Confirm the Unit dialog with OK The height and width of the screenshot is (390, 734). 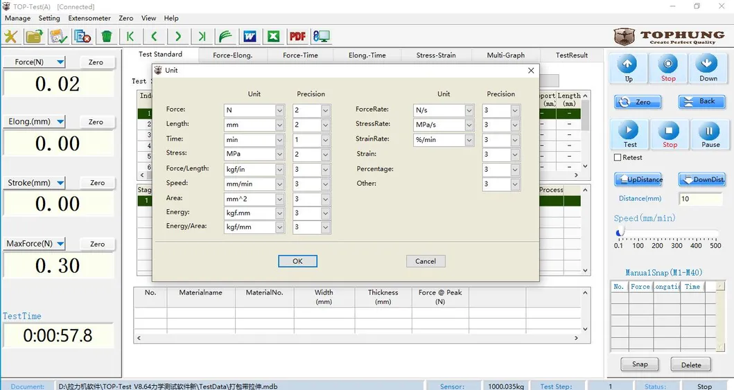(x=297, y=261)
